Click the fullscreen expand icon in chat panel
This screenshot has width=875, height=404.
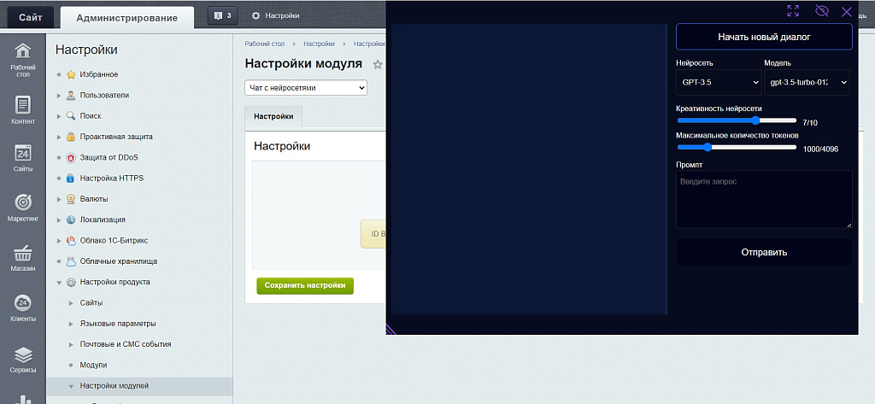pos(793,11)
